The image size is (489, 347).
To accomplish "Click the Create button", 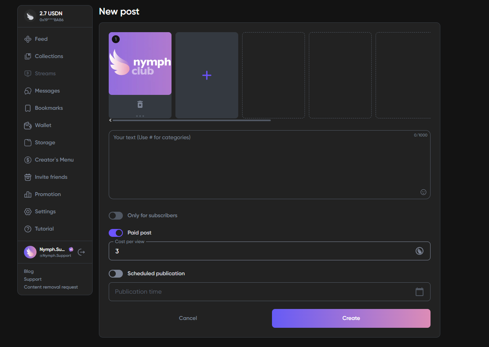I will click(x=351, y=318).
